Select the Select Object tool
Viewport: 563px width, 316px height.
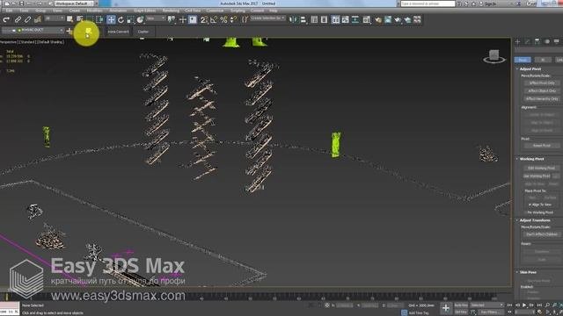[x=69, y=19]
